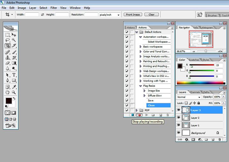Create new layer in Layers panel

point(213,140)
